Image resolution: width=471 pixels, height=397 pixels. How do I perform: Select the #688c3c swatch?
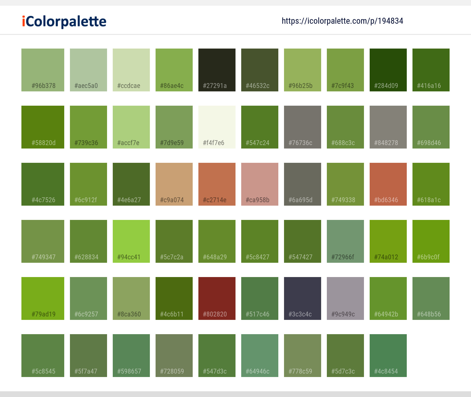(345, 127)
